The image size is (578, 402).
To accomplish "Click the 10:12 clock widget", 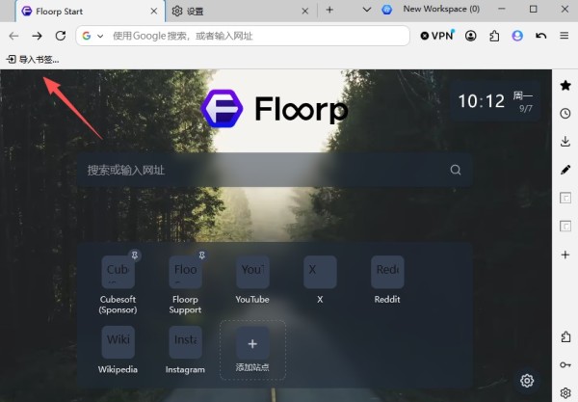I will [x=495, y=101].
